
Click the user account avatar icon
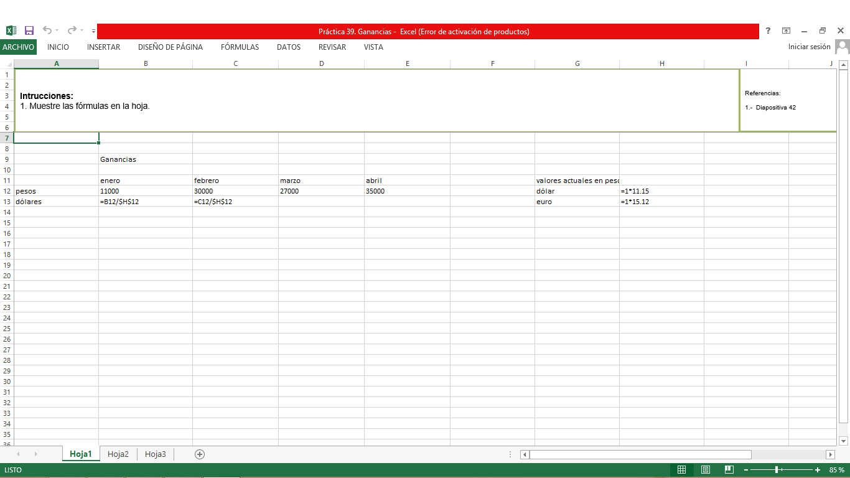point(843,47)
